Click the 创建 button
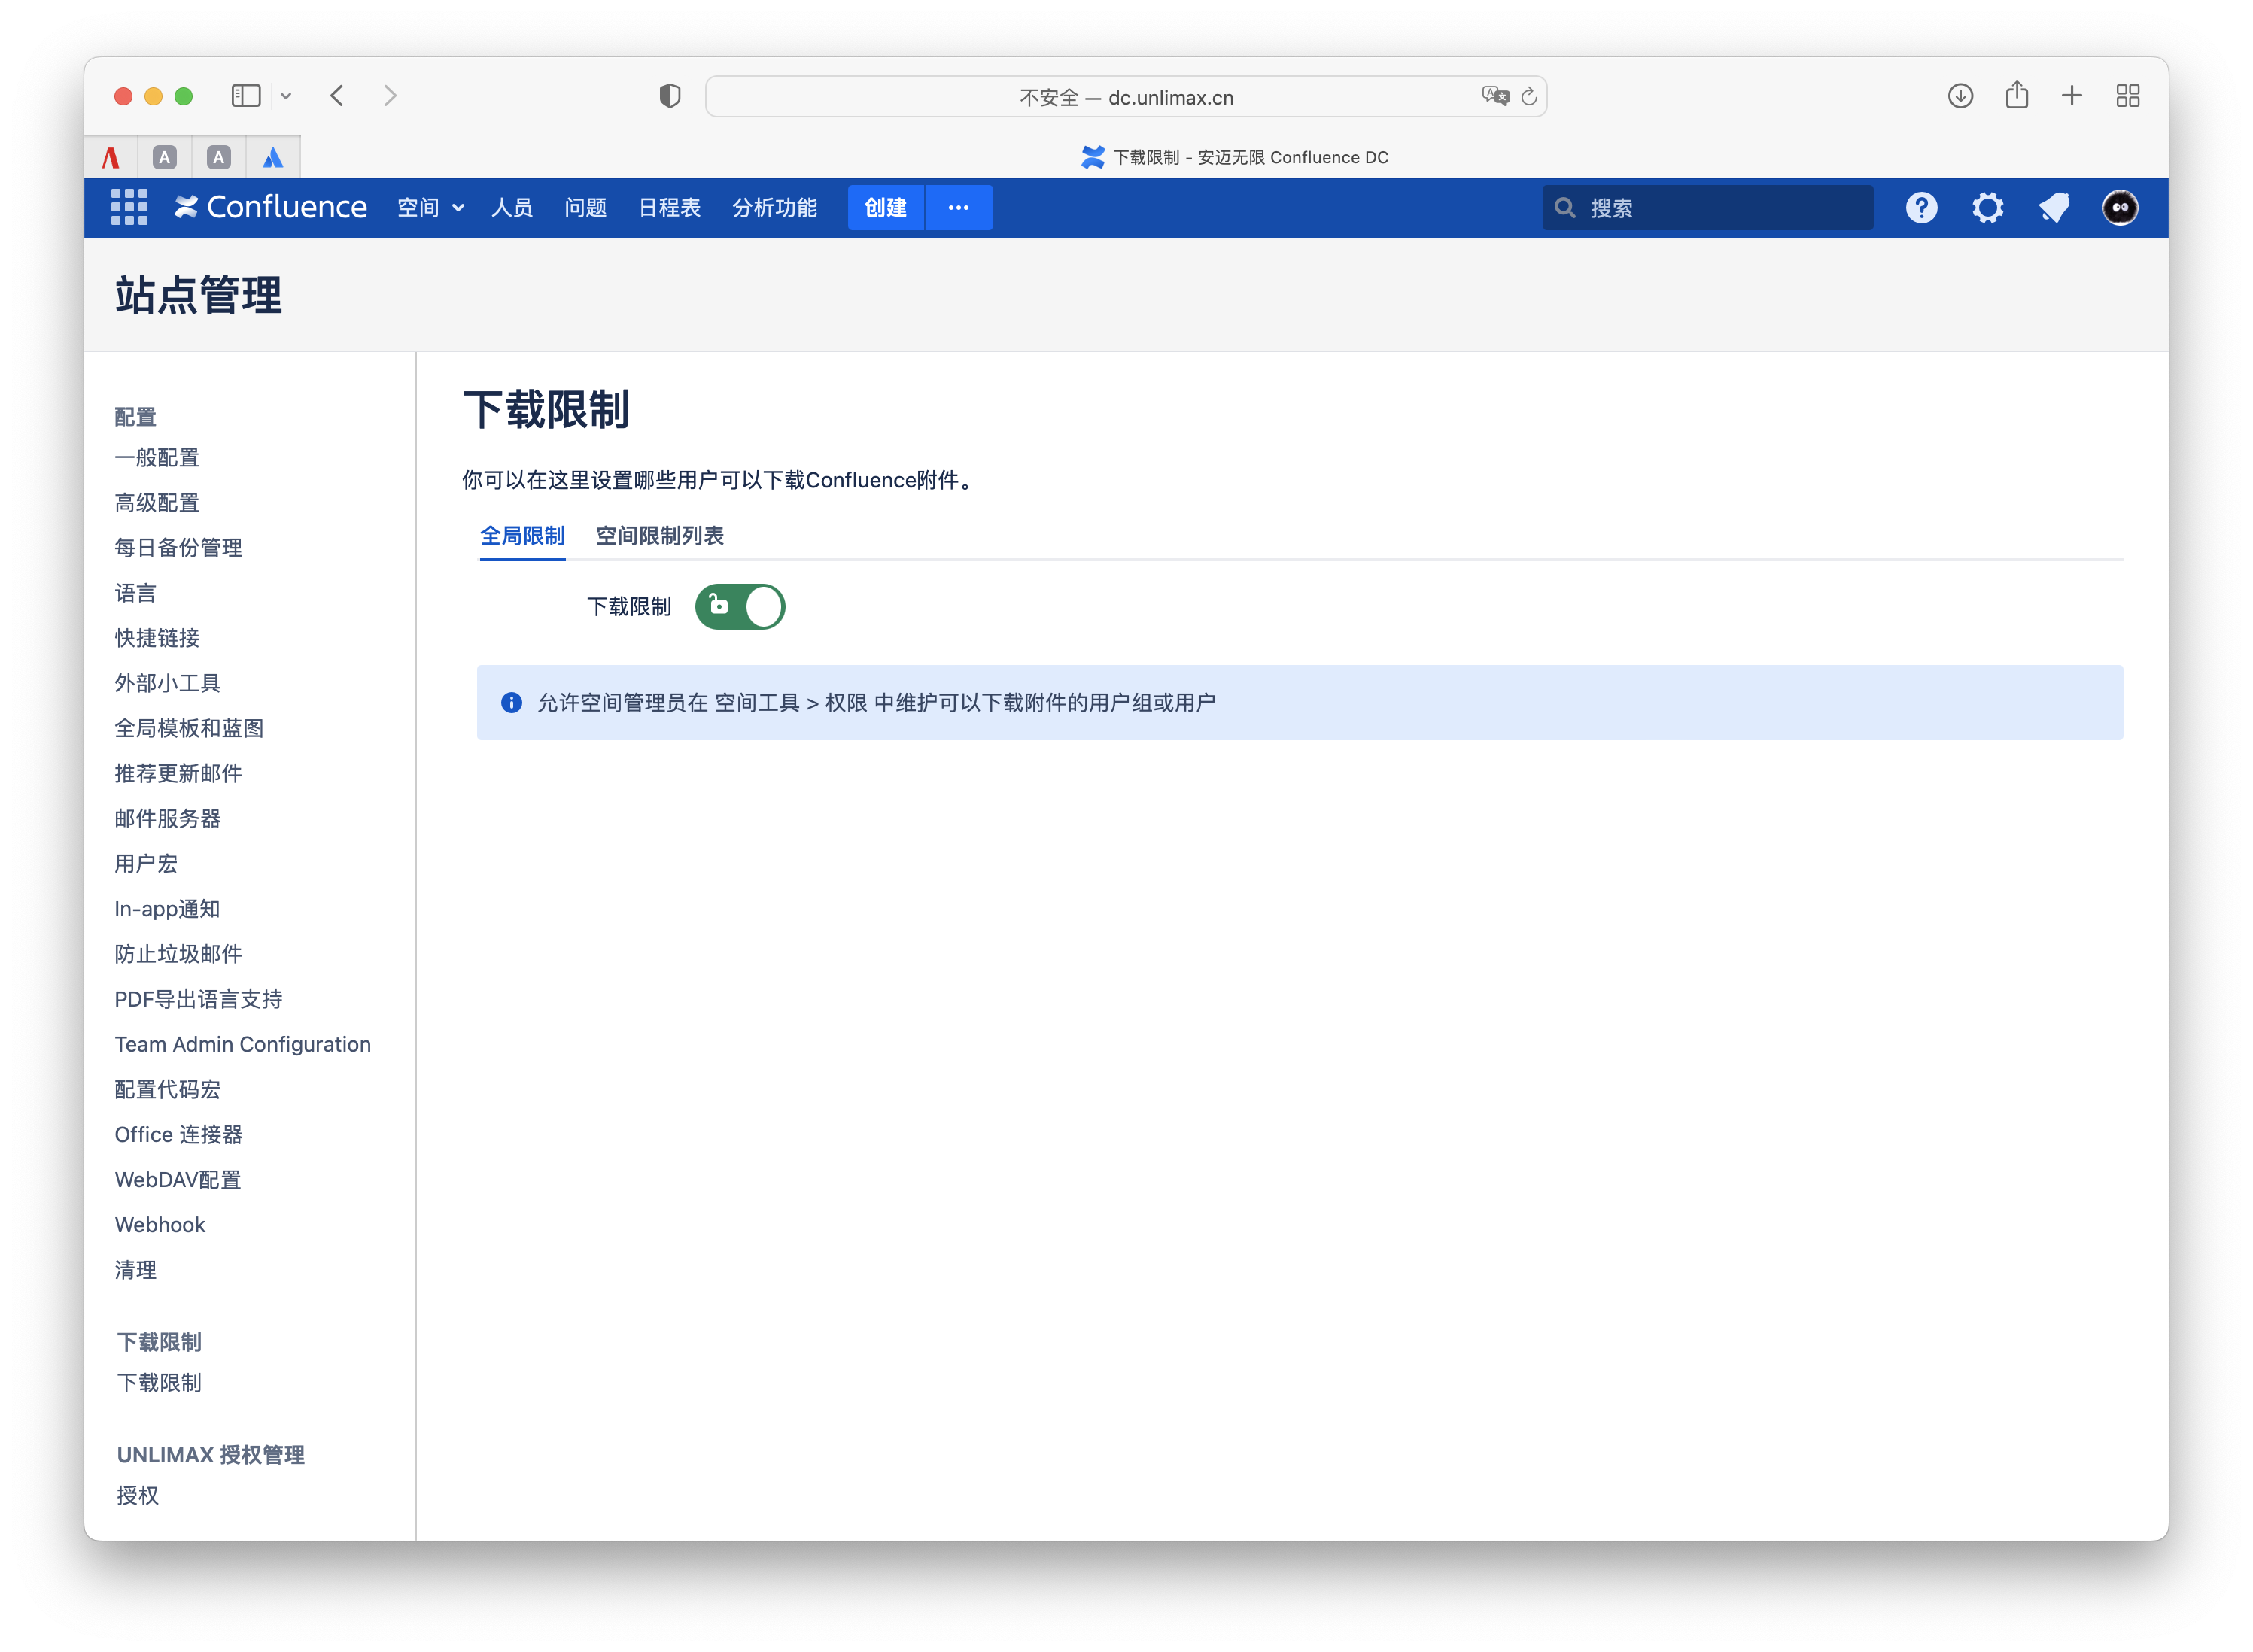Screen dimensions: 2253x1652 click(886, 208)
